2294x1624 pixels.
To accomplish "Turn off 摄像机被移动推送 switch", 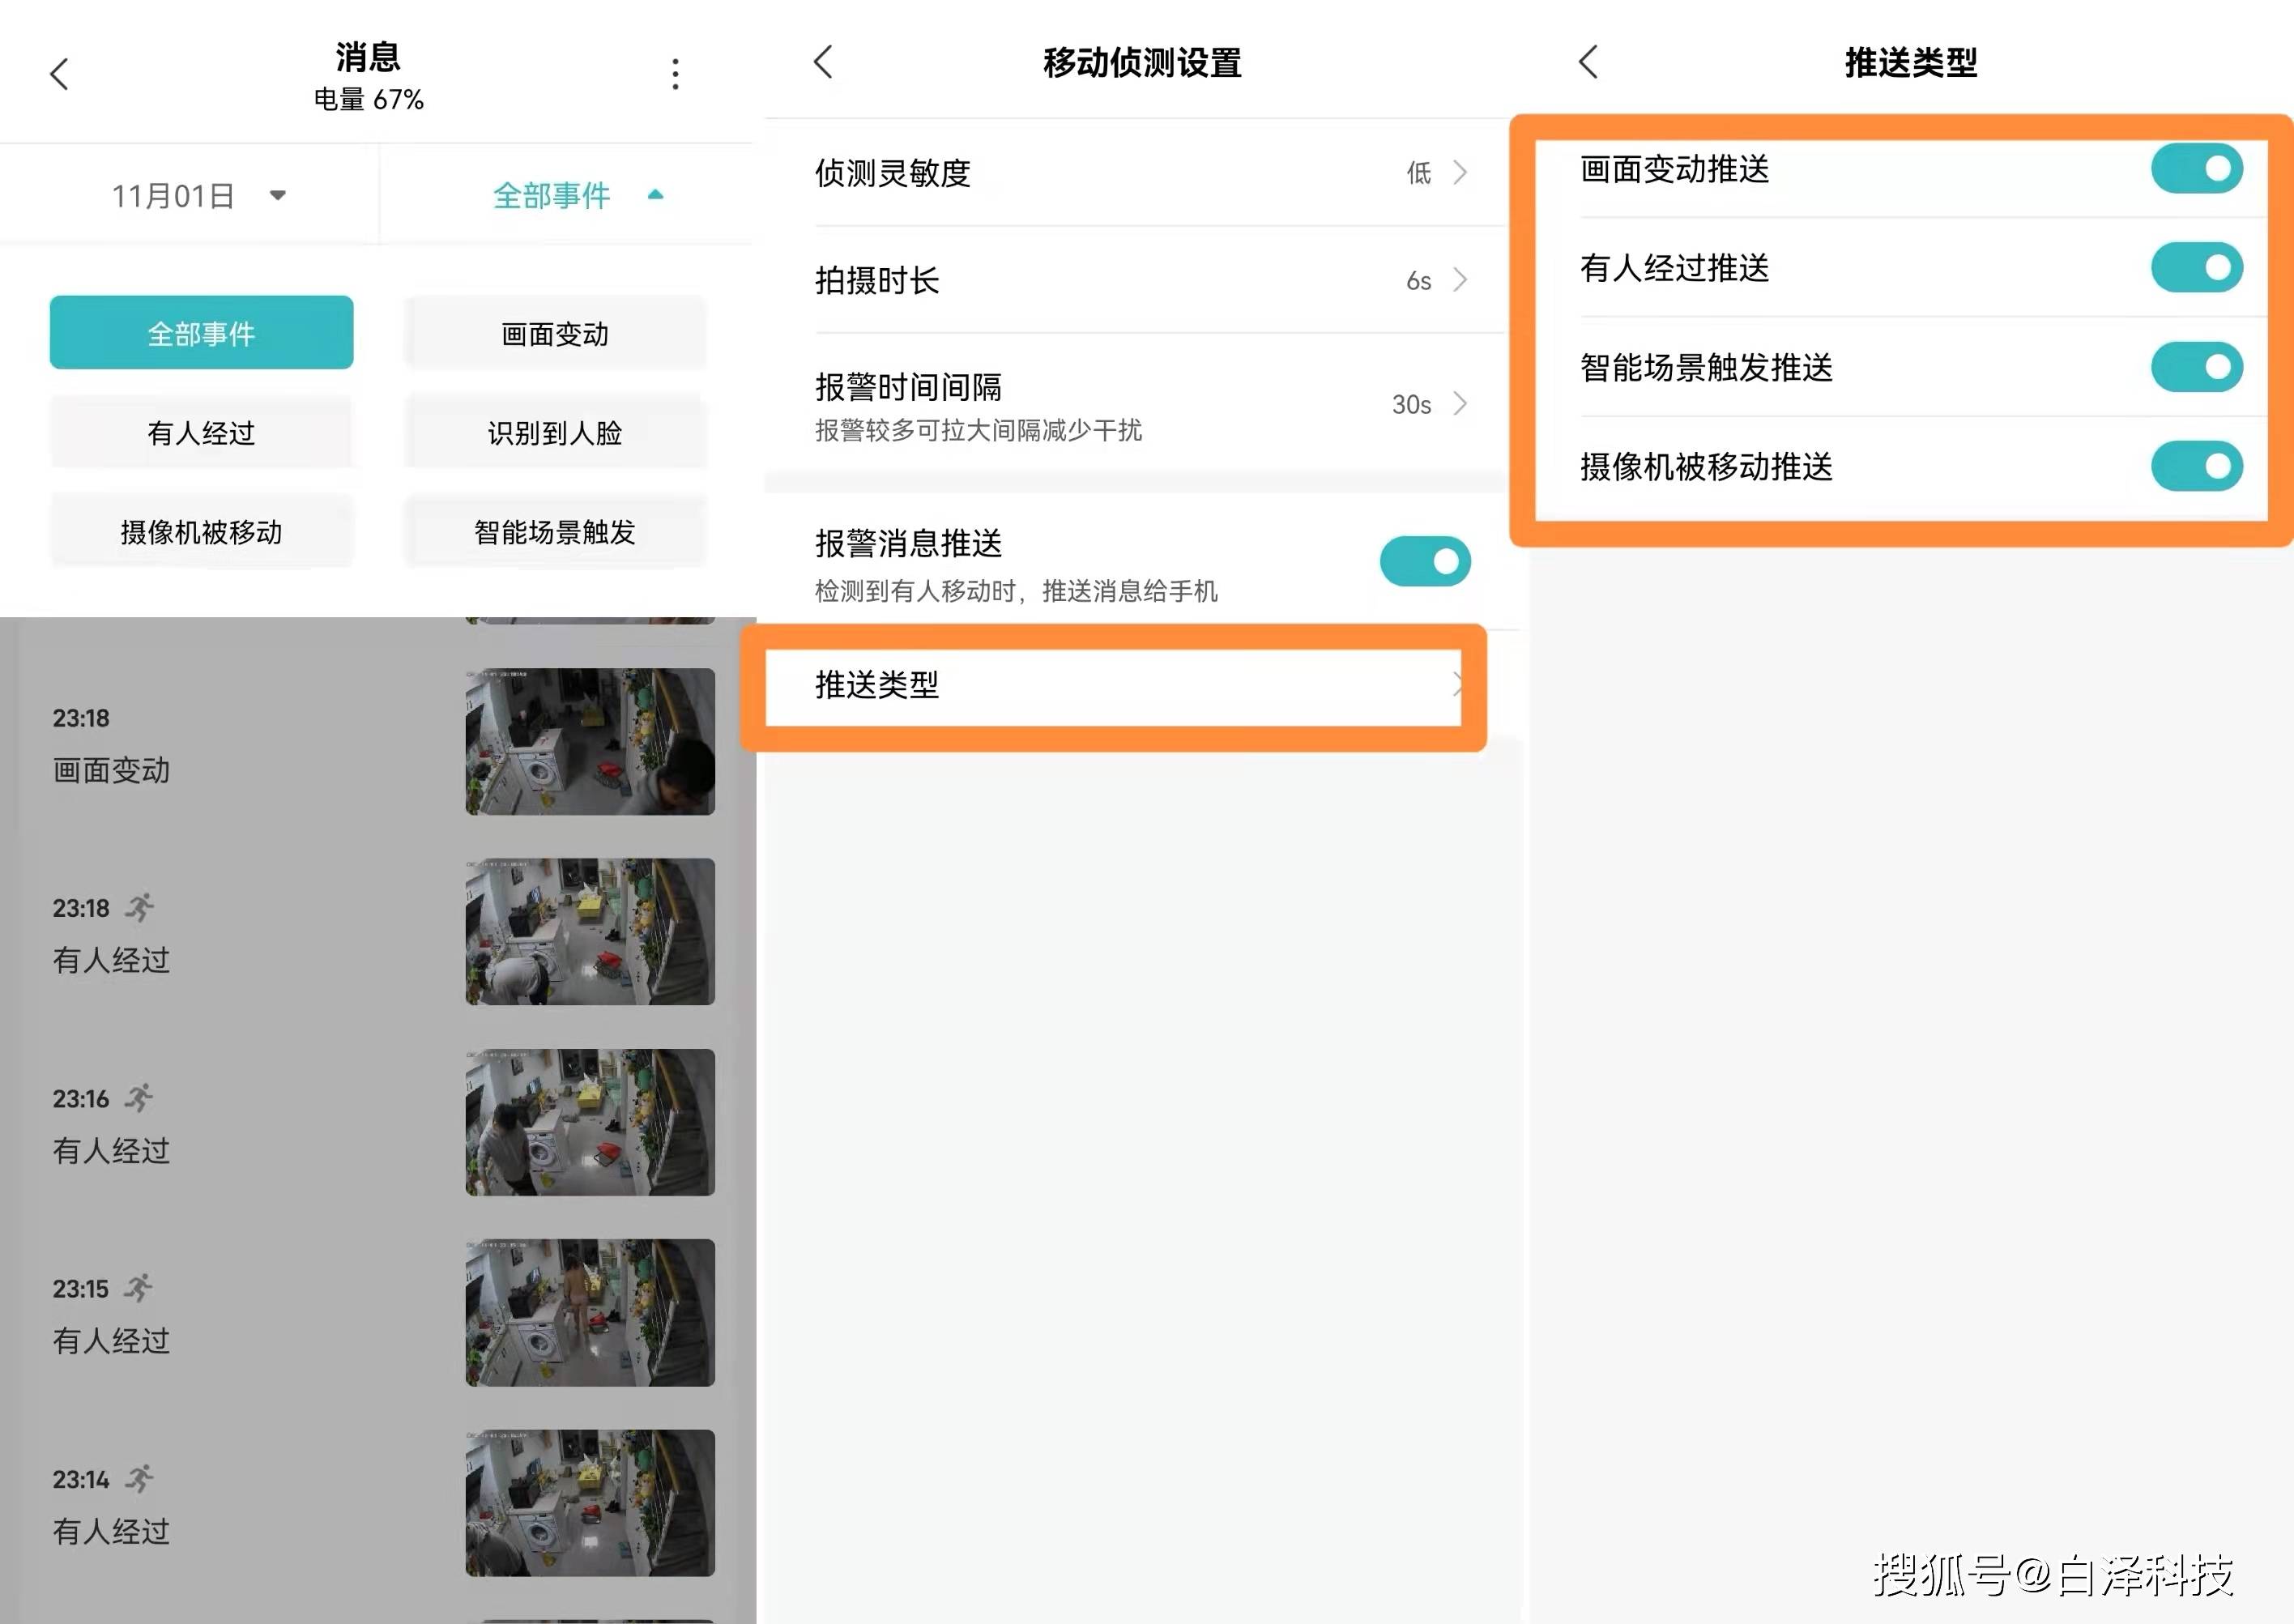I will point(2196,466).
